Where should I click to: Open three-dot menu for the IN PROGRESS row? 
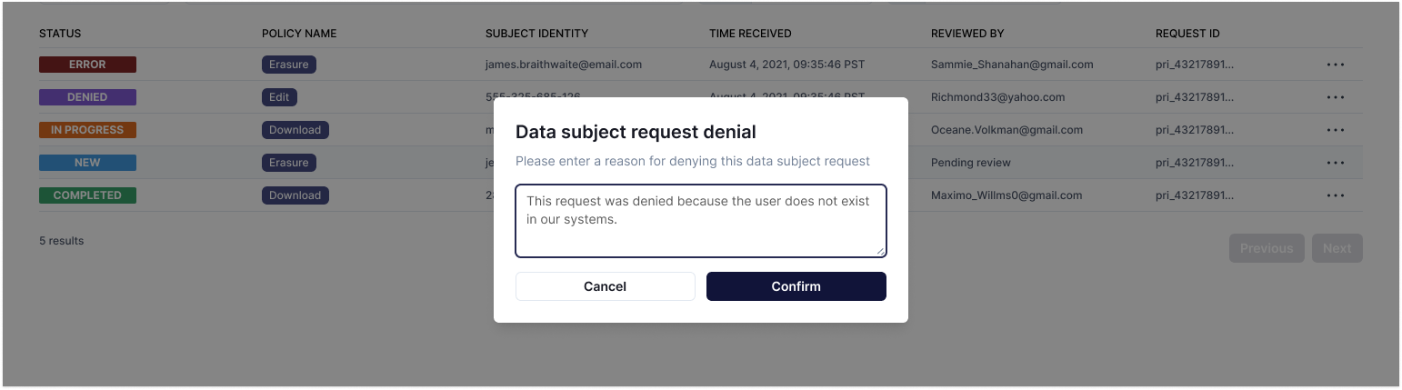point(1335,130)
